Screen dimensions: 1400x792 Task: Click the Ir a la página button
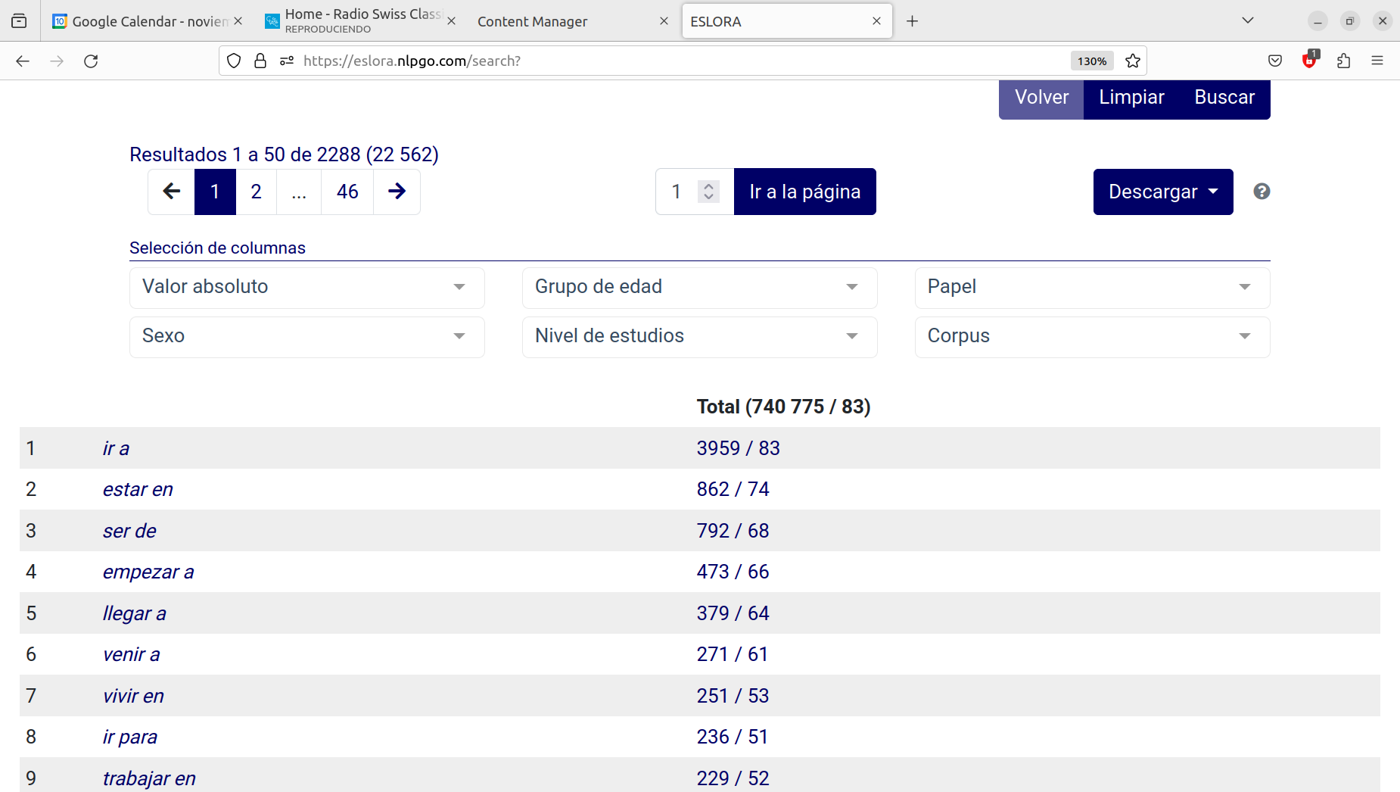[x=804, y=192]
